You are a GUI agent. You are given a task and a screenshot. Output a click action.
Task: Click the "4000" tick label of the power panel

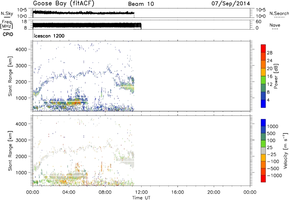click(21, 49)
